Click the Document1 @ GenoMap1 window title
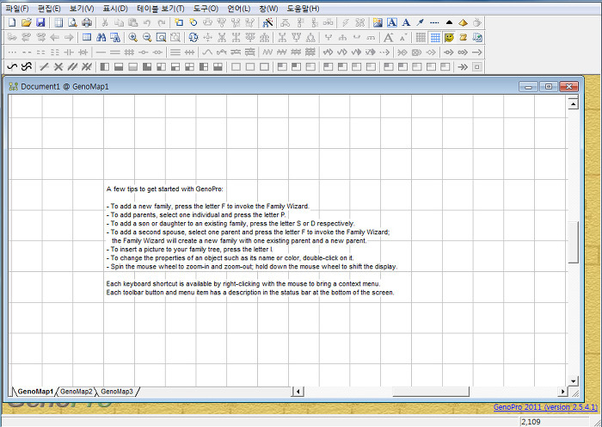602x427 pixels. (x=64, y=87)
